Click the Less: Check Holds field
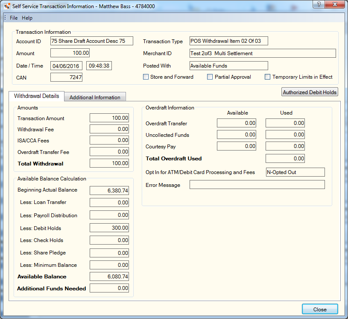Screen dimensions: 348x319 [109, 240]
